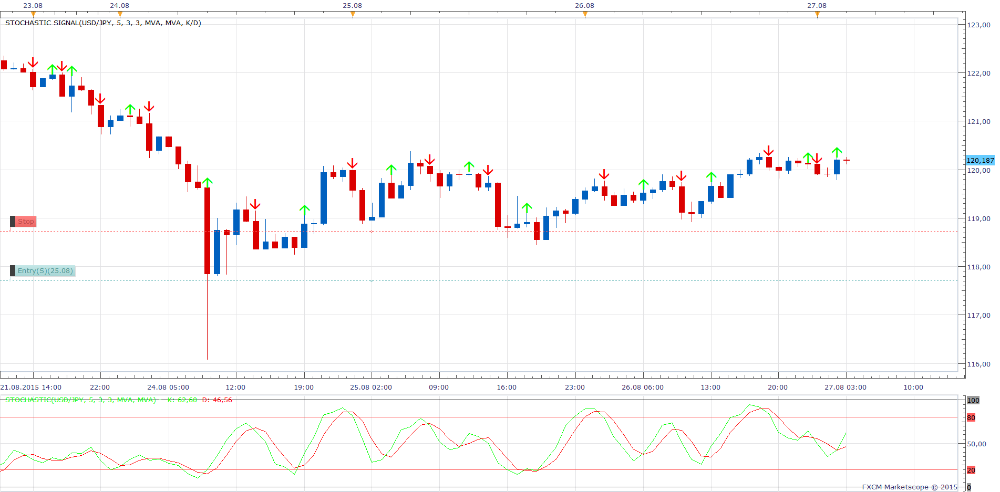The height and width of the screenshot is (492, 1000).
Task: Click the 20:00 time axis label
Action: coord(778,388)
